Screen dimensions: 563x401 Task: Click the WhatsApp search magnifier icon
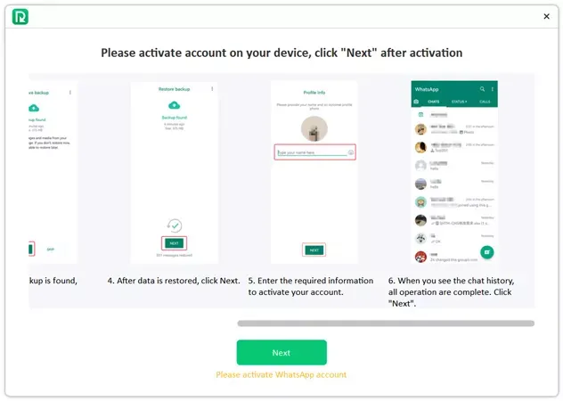click(x=482, y=89)
